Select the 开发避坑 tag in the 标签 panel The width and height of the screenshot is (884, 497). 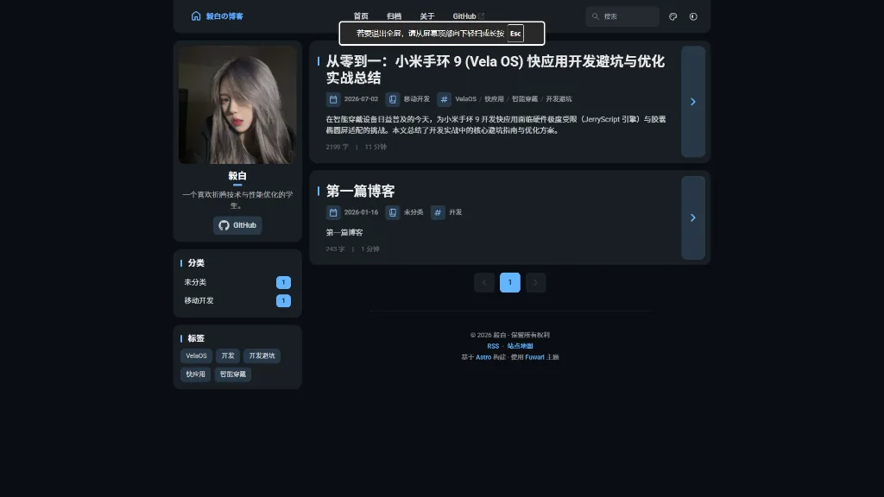pyautogui.click(x=262, y=356)
